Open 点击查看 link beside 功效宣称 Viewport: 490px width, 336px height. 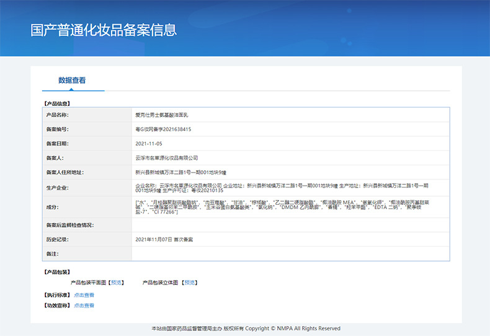(84, 306)
